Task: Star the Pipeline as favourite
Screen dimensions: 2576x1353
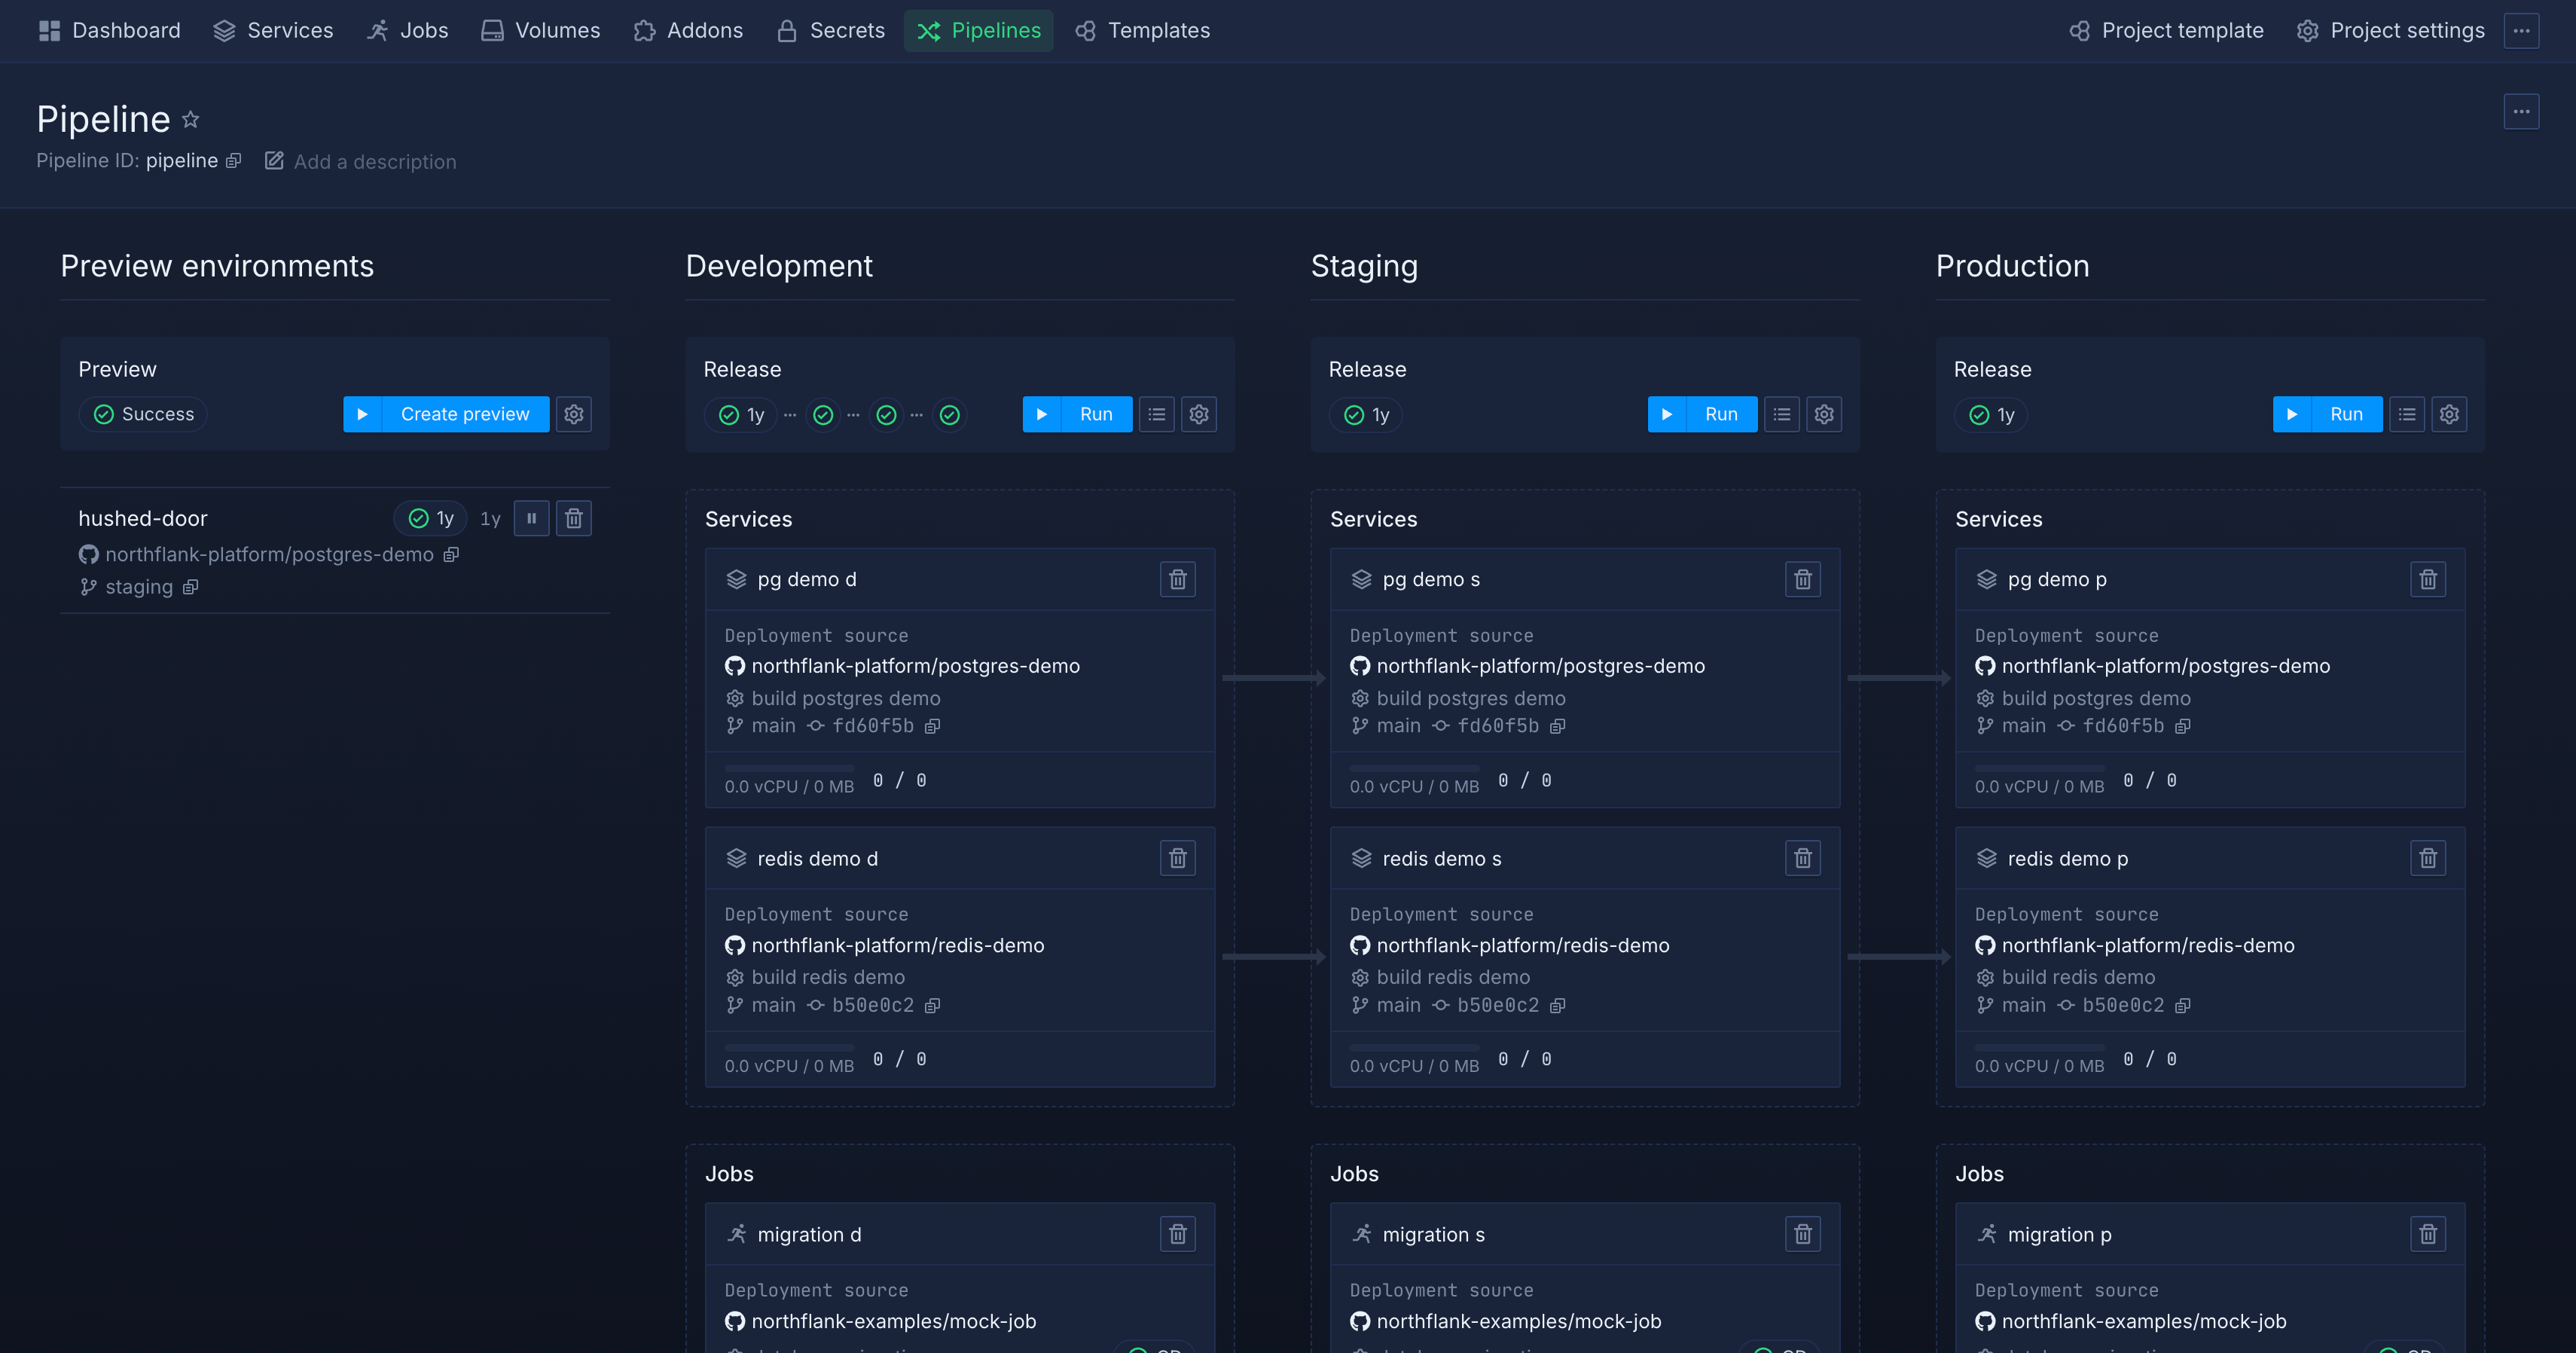Action: pyautogui.click(x=190, y=120)
